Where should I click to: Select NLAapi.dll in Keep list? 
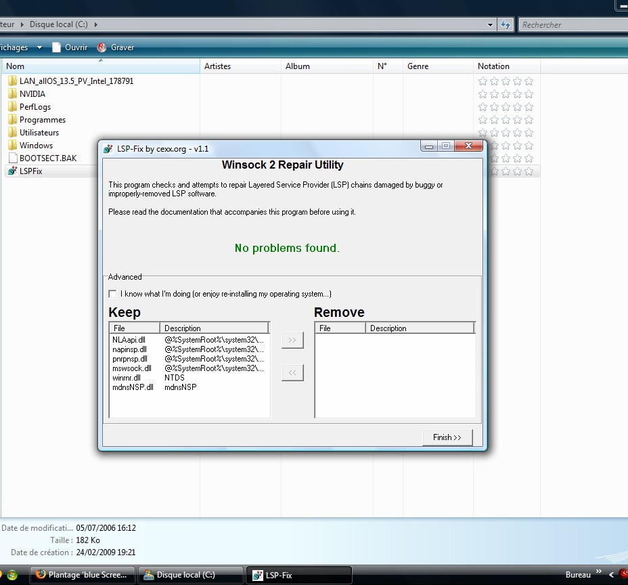pyautogui.click(x=129, y=340)
